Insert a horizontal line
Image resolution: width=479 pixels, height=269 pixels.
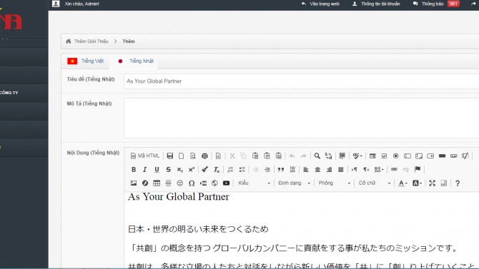click(168, 183)
